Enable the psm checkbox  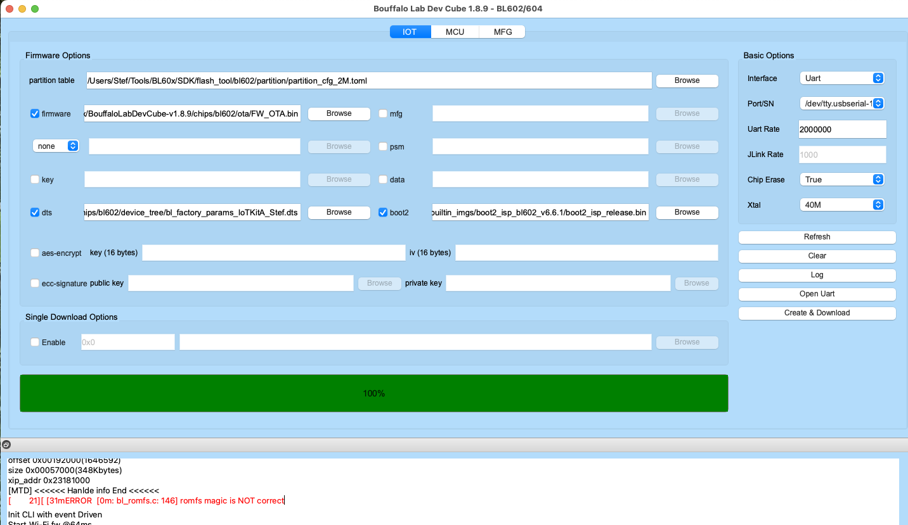click(383, 146)
